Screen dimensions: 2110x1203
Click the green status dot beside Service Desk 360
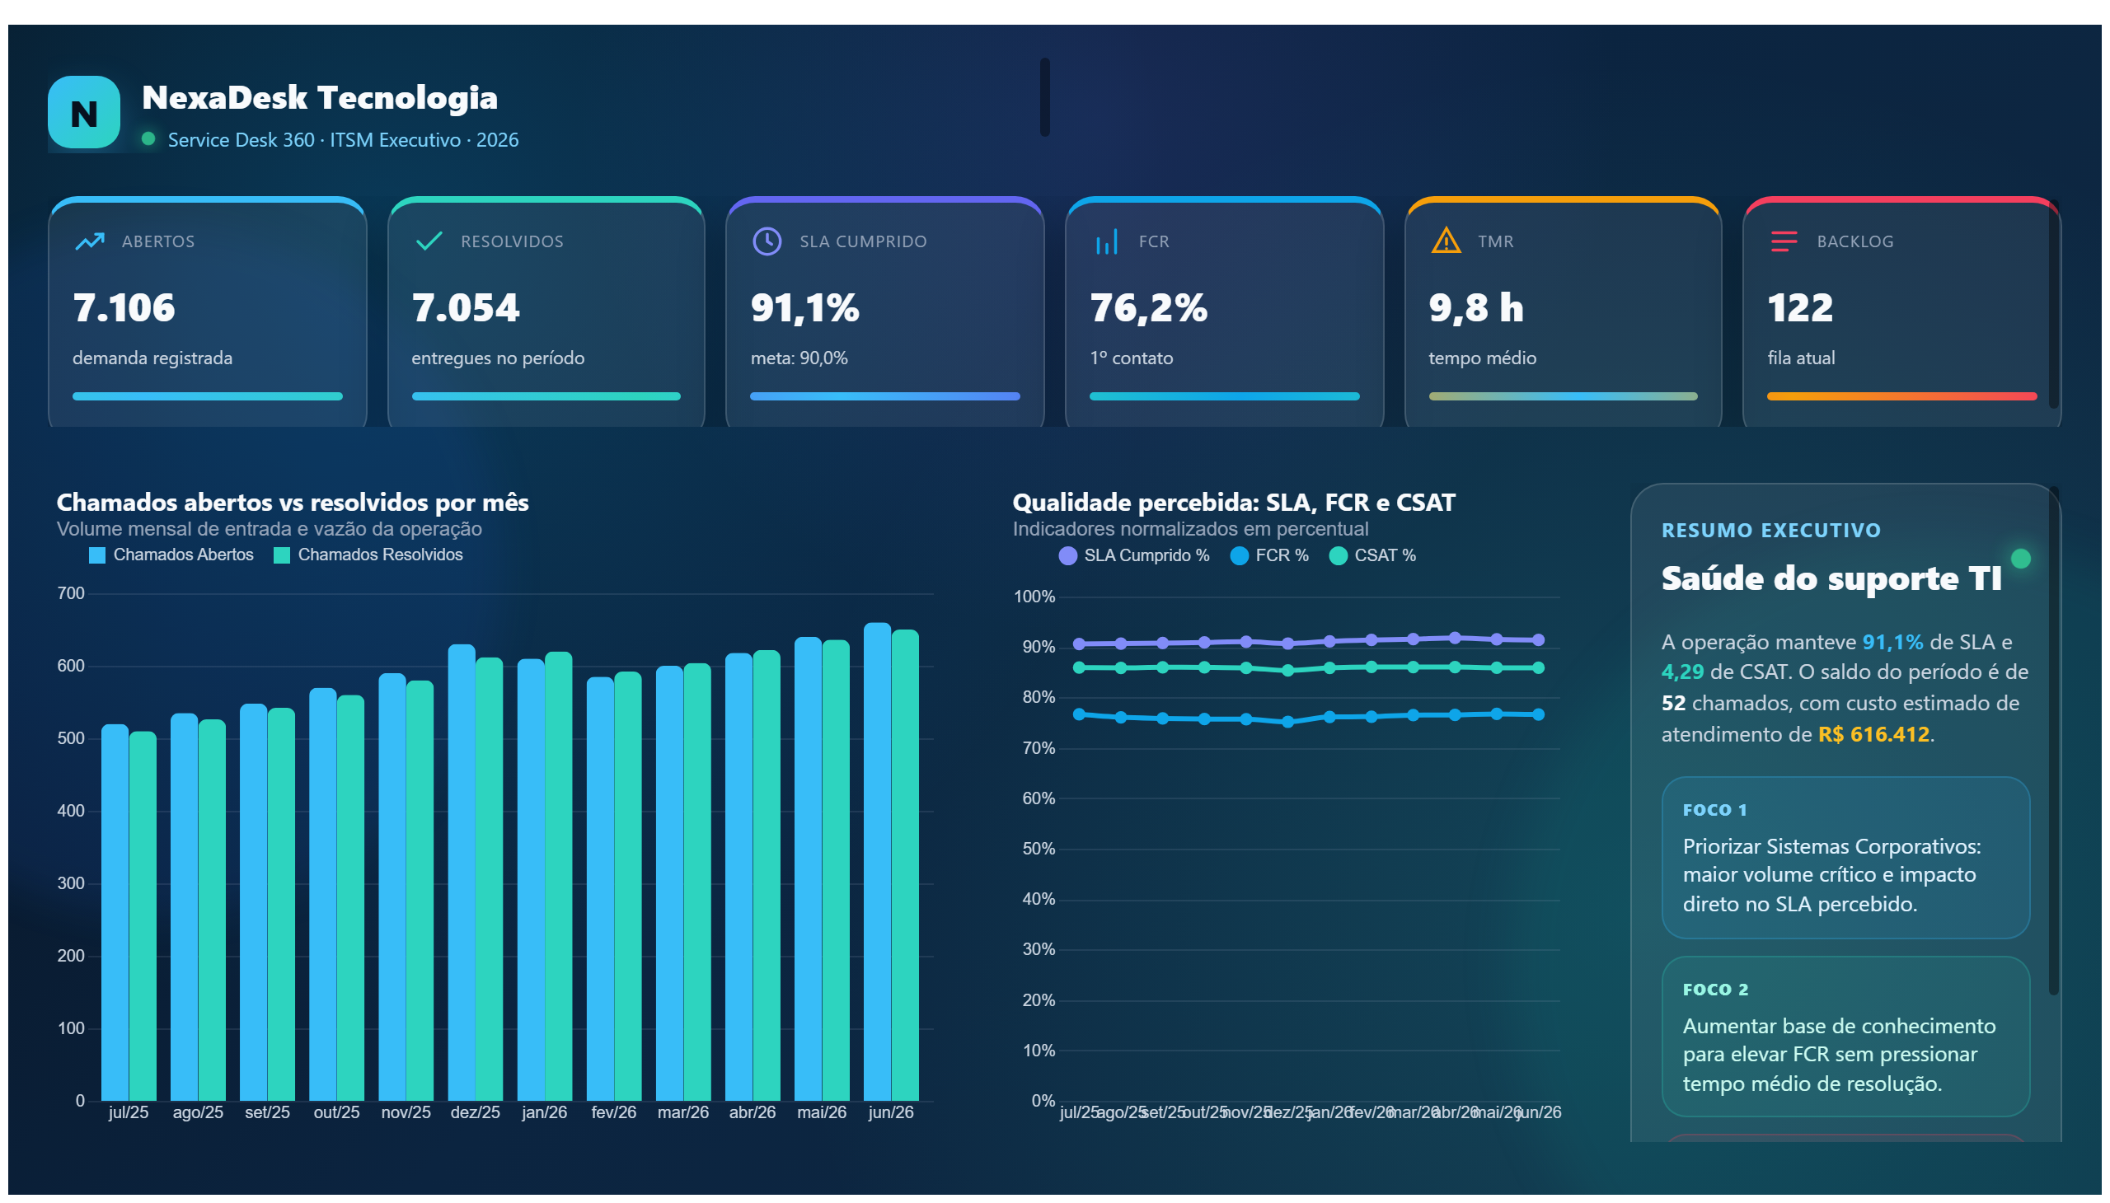pos(148,138)
